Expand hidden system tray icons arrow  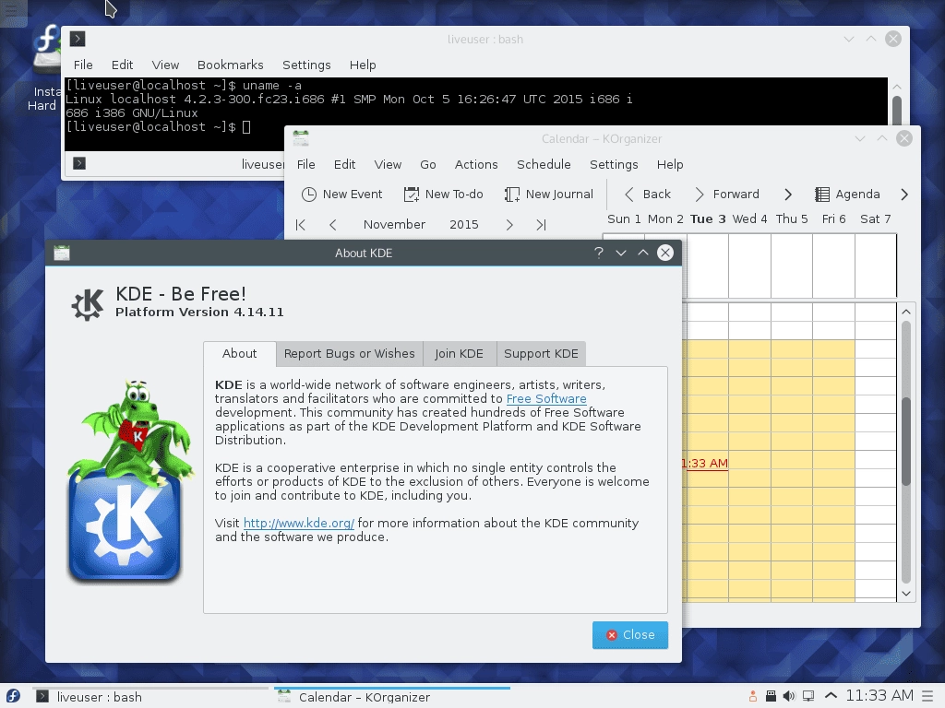(831, 696)
